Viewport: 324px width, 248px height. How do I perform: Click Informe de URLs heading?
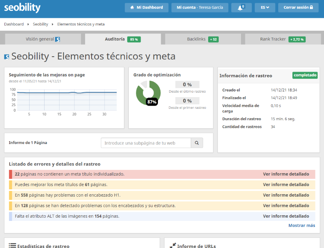coord(196,246)
